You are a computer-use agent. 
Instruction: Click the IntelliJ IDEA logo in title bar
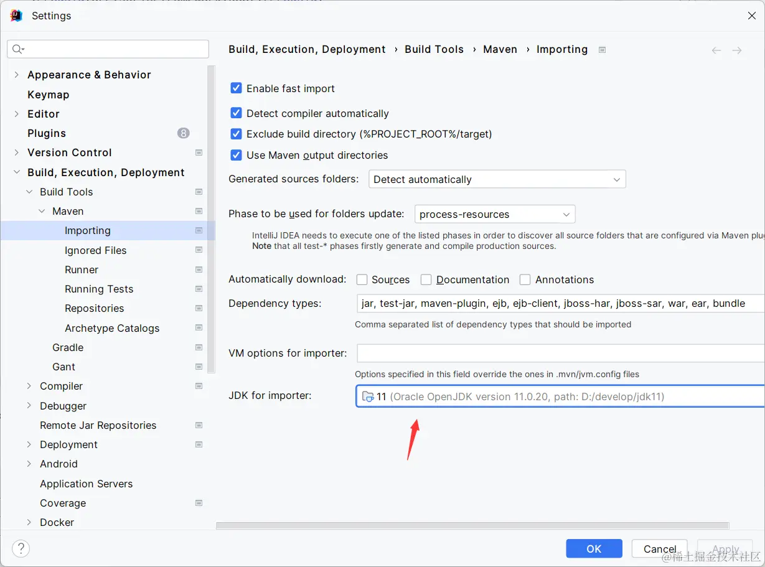tap(17, 16)
